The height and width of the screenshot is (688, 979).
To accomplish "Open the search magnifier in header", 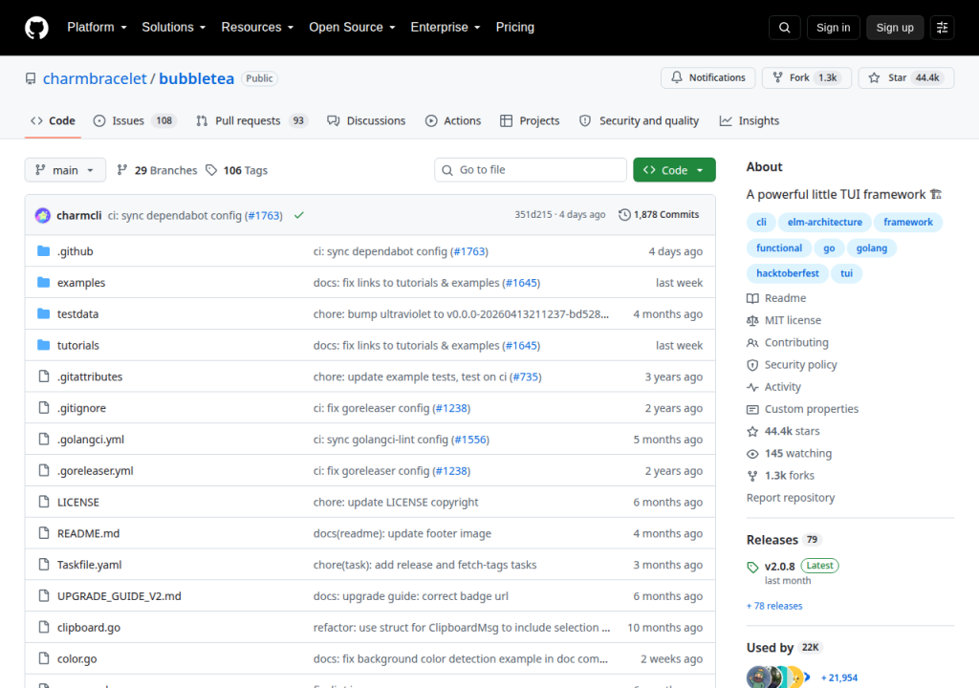I will (784, 28).
